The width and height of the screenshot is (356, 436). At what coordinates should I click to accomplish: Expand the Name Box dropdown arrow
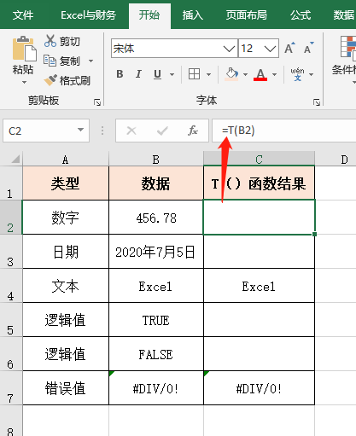(x=80, y=130)
